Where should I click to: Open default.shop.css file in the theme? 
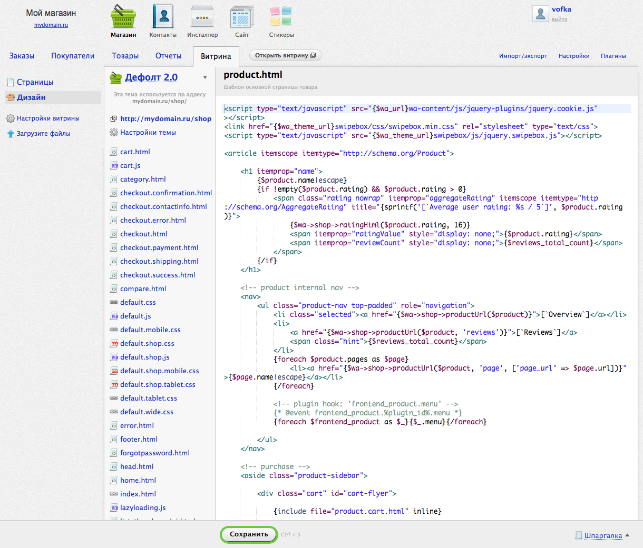(x=147, y=343)
